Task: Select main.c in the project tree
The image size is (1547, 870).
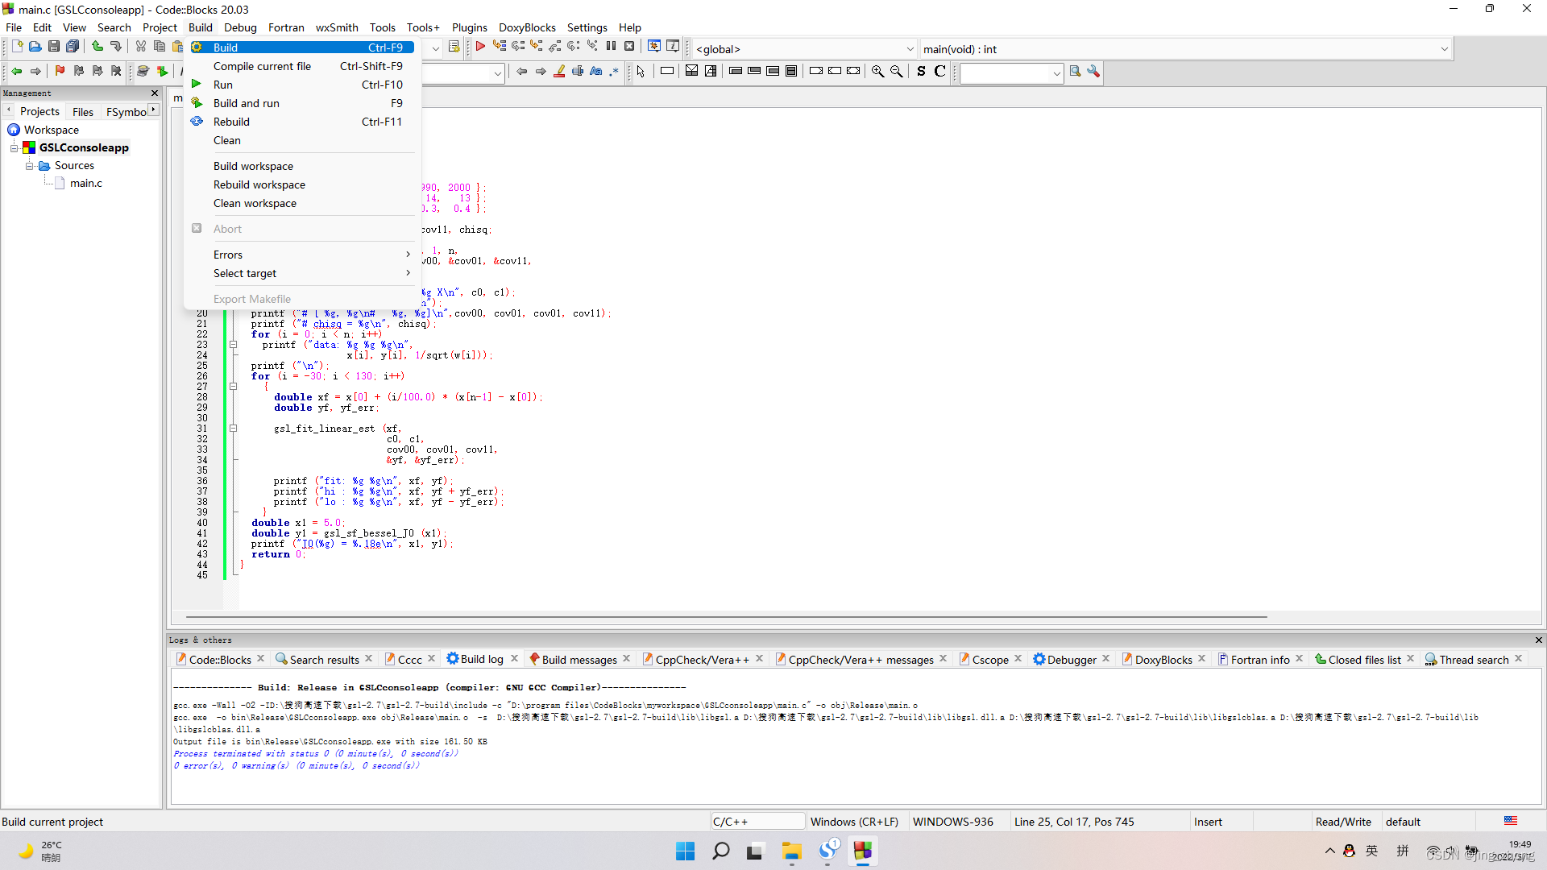Action: click(x=86, y=184)
